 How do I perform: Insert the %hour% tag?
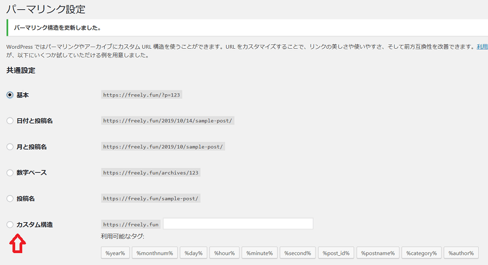[224, 253]
